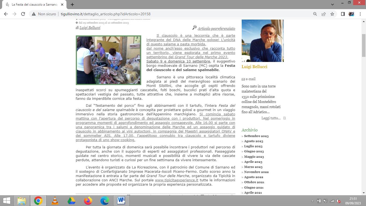Viewport: 366px width, 206px height.
Task: Open the author link Luigi Bellucci
Action: [x=90, y=28]
